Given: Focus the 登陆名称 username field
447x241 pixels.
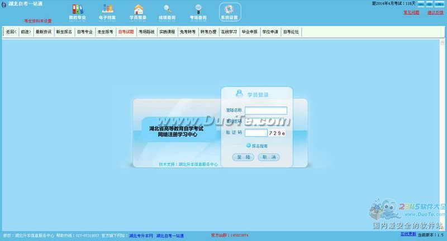Looking at the screenshot, I should 265,110.
